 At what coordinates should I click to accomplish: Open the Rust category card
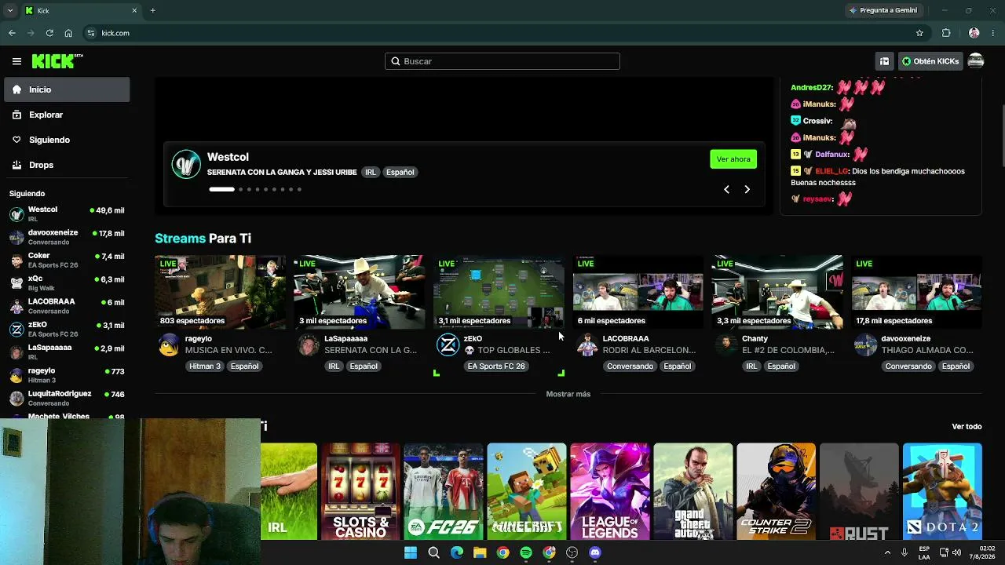point(860,491)
